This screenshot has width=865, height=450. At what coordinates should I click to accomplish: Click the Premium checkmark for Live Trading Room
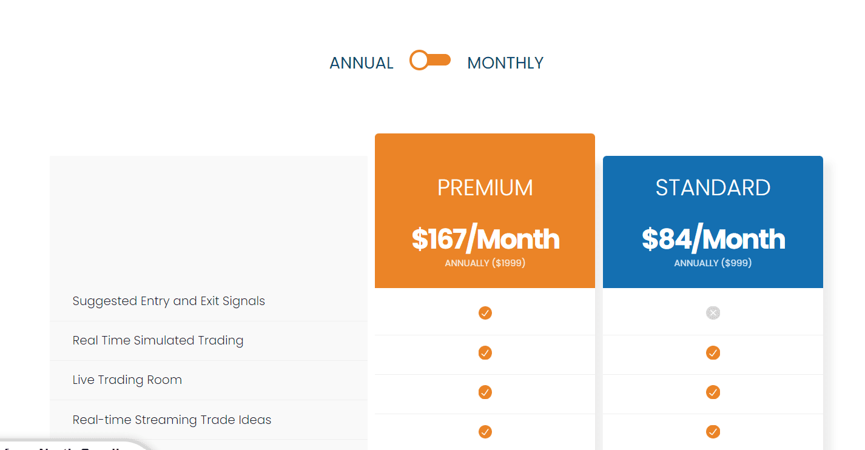click(485, 392)
